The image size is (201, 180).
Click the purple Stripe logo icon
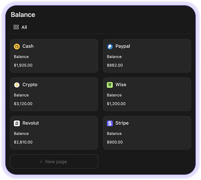point(110,123)
